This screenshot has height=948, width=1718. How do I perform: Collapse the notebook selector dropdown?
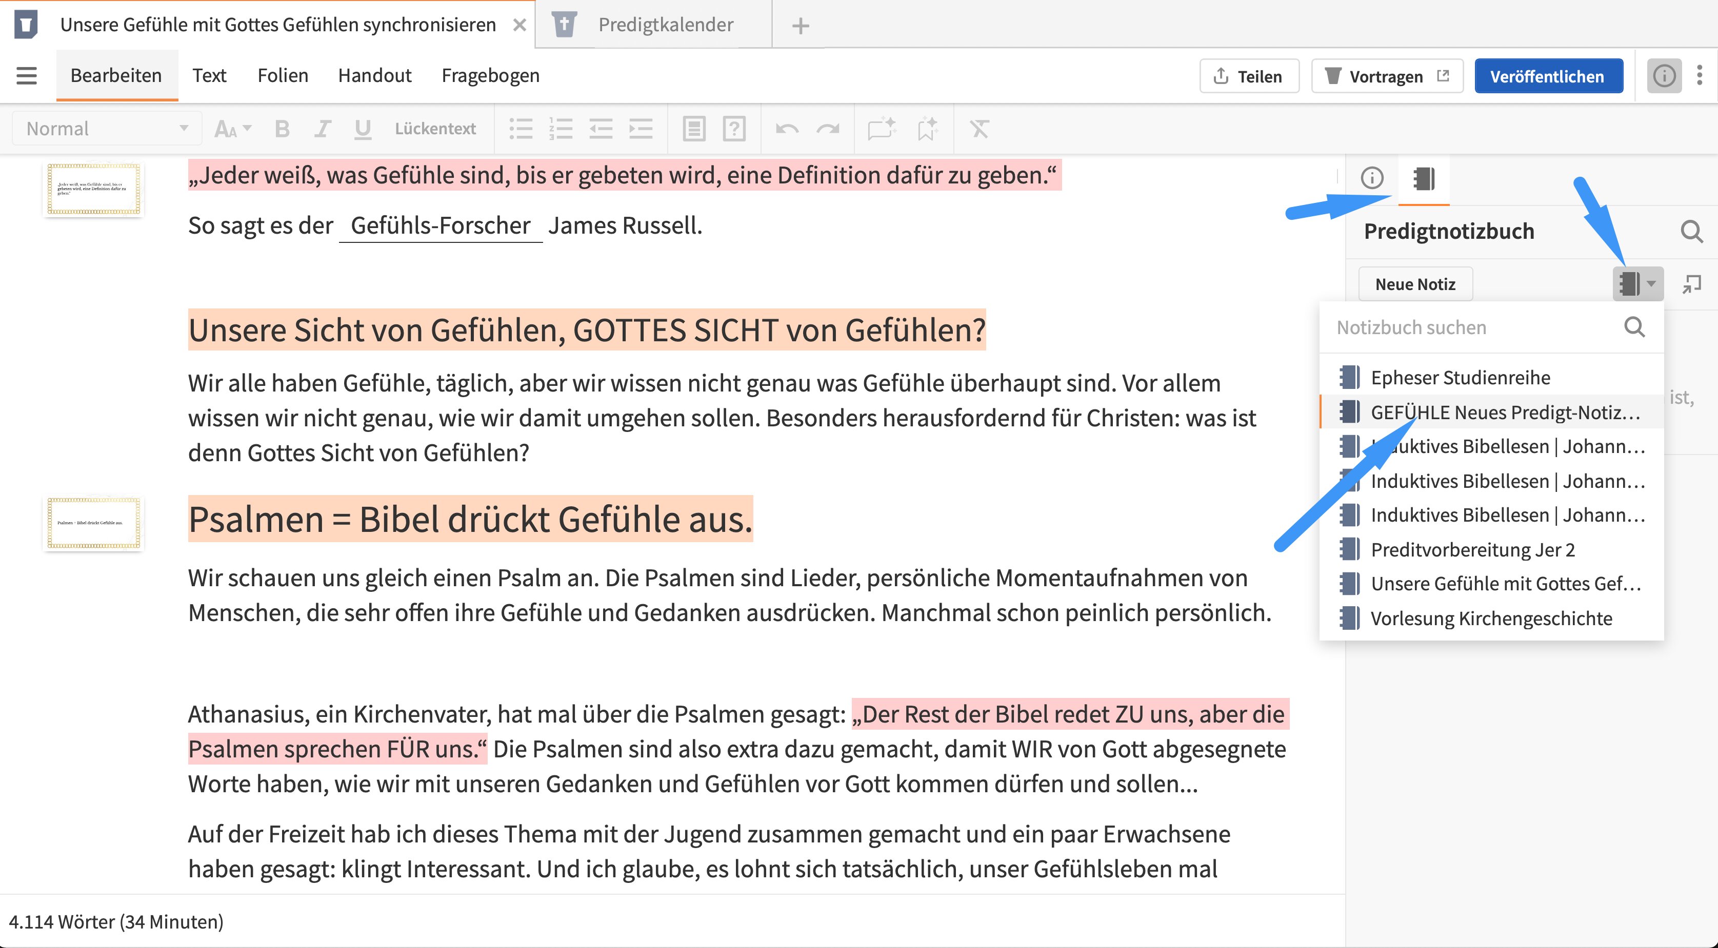[1638, 284]
